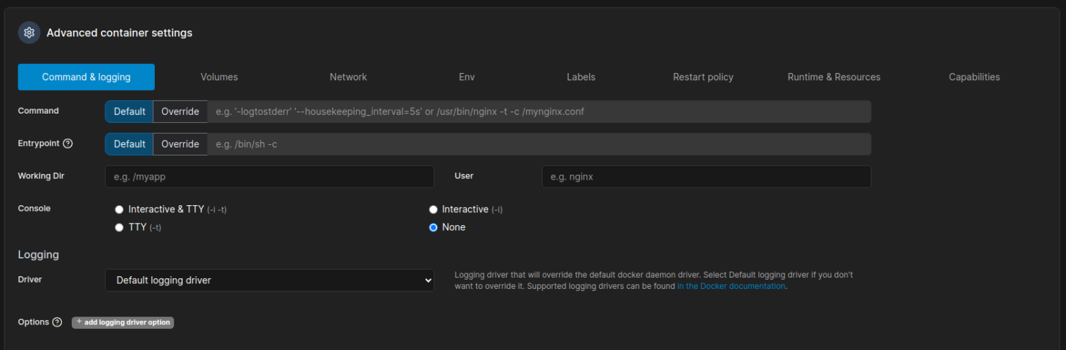Click Override for the Command field

click(180, 111)
